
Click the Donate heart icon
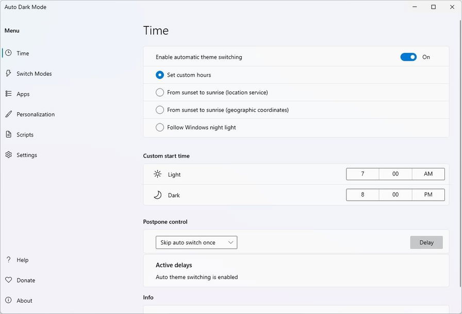[8, 280]
